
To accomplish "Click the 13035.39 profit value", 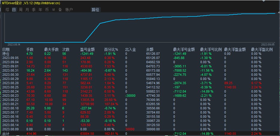I will coord(87,100).
